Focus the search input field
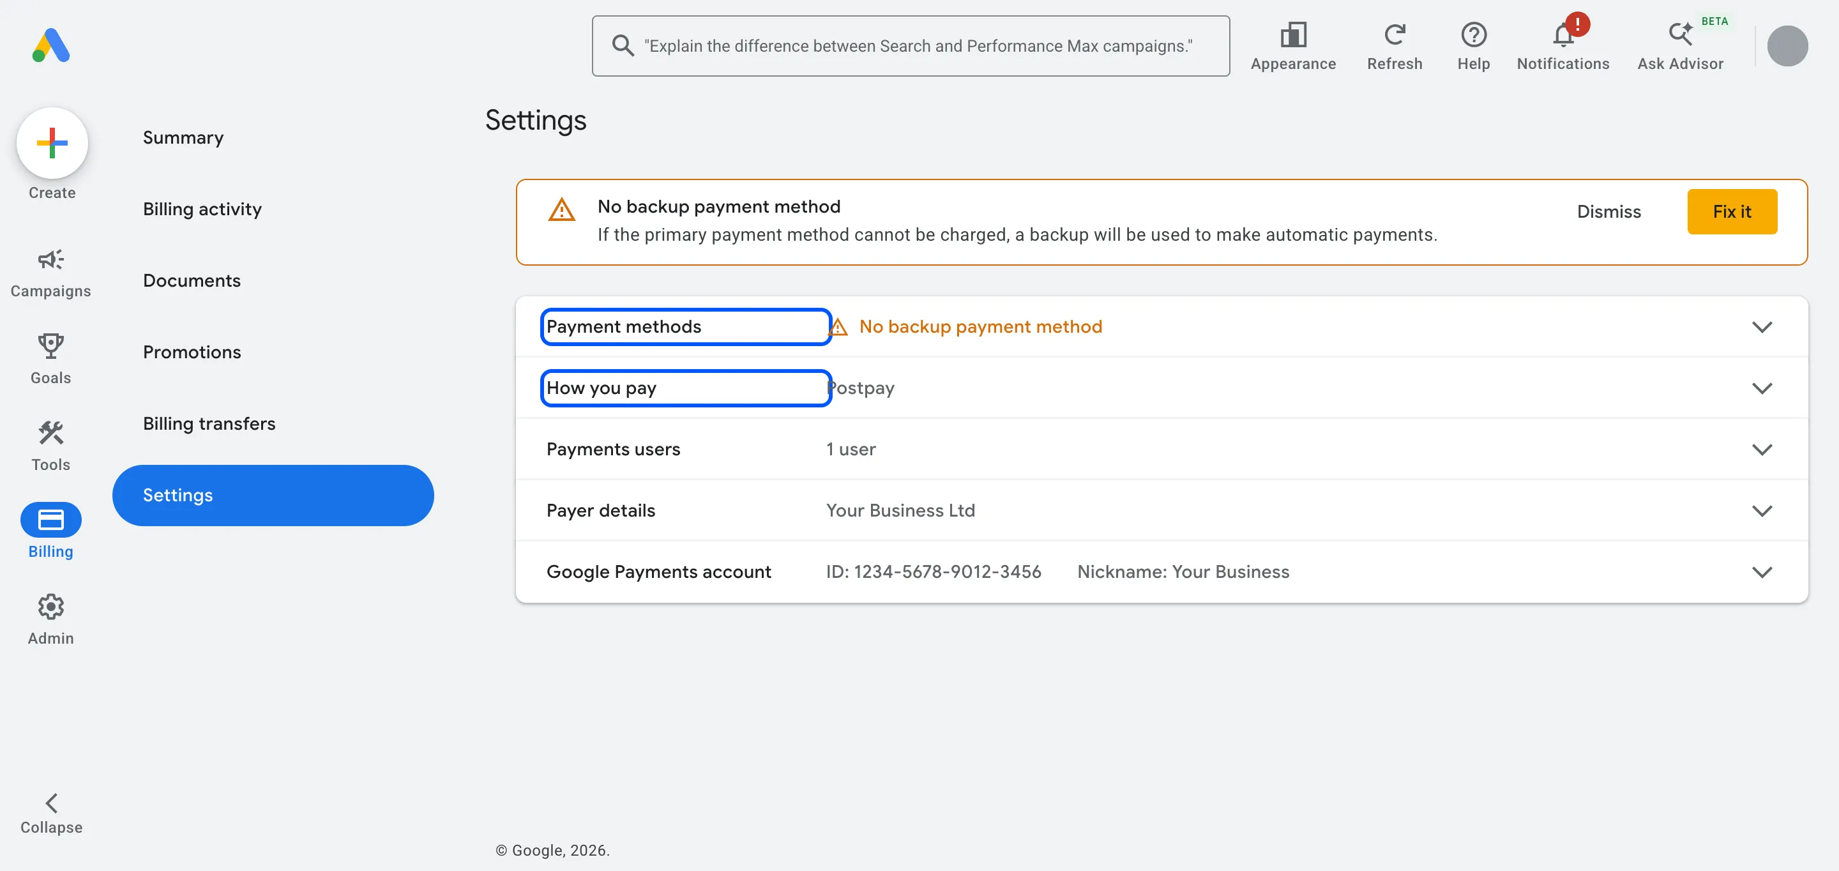Screen dimensions: 1839x871 point(910,46)
